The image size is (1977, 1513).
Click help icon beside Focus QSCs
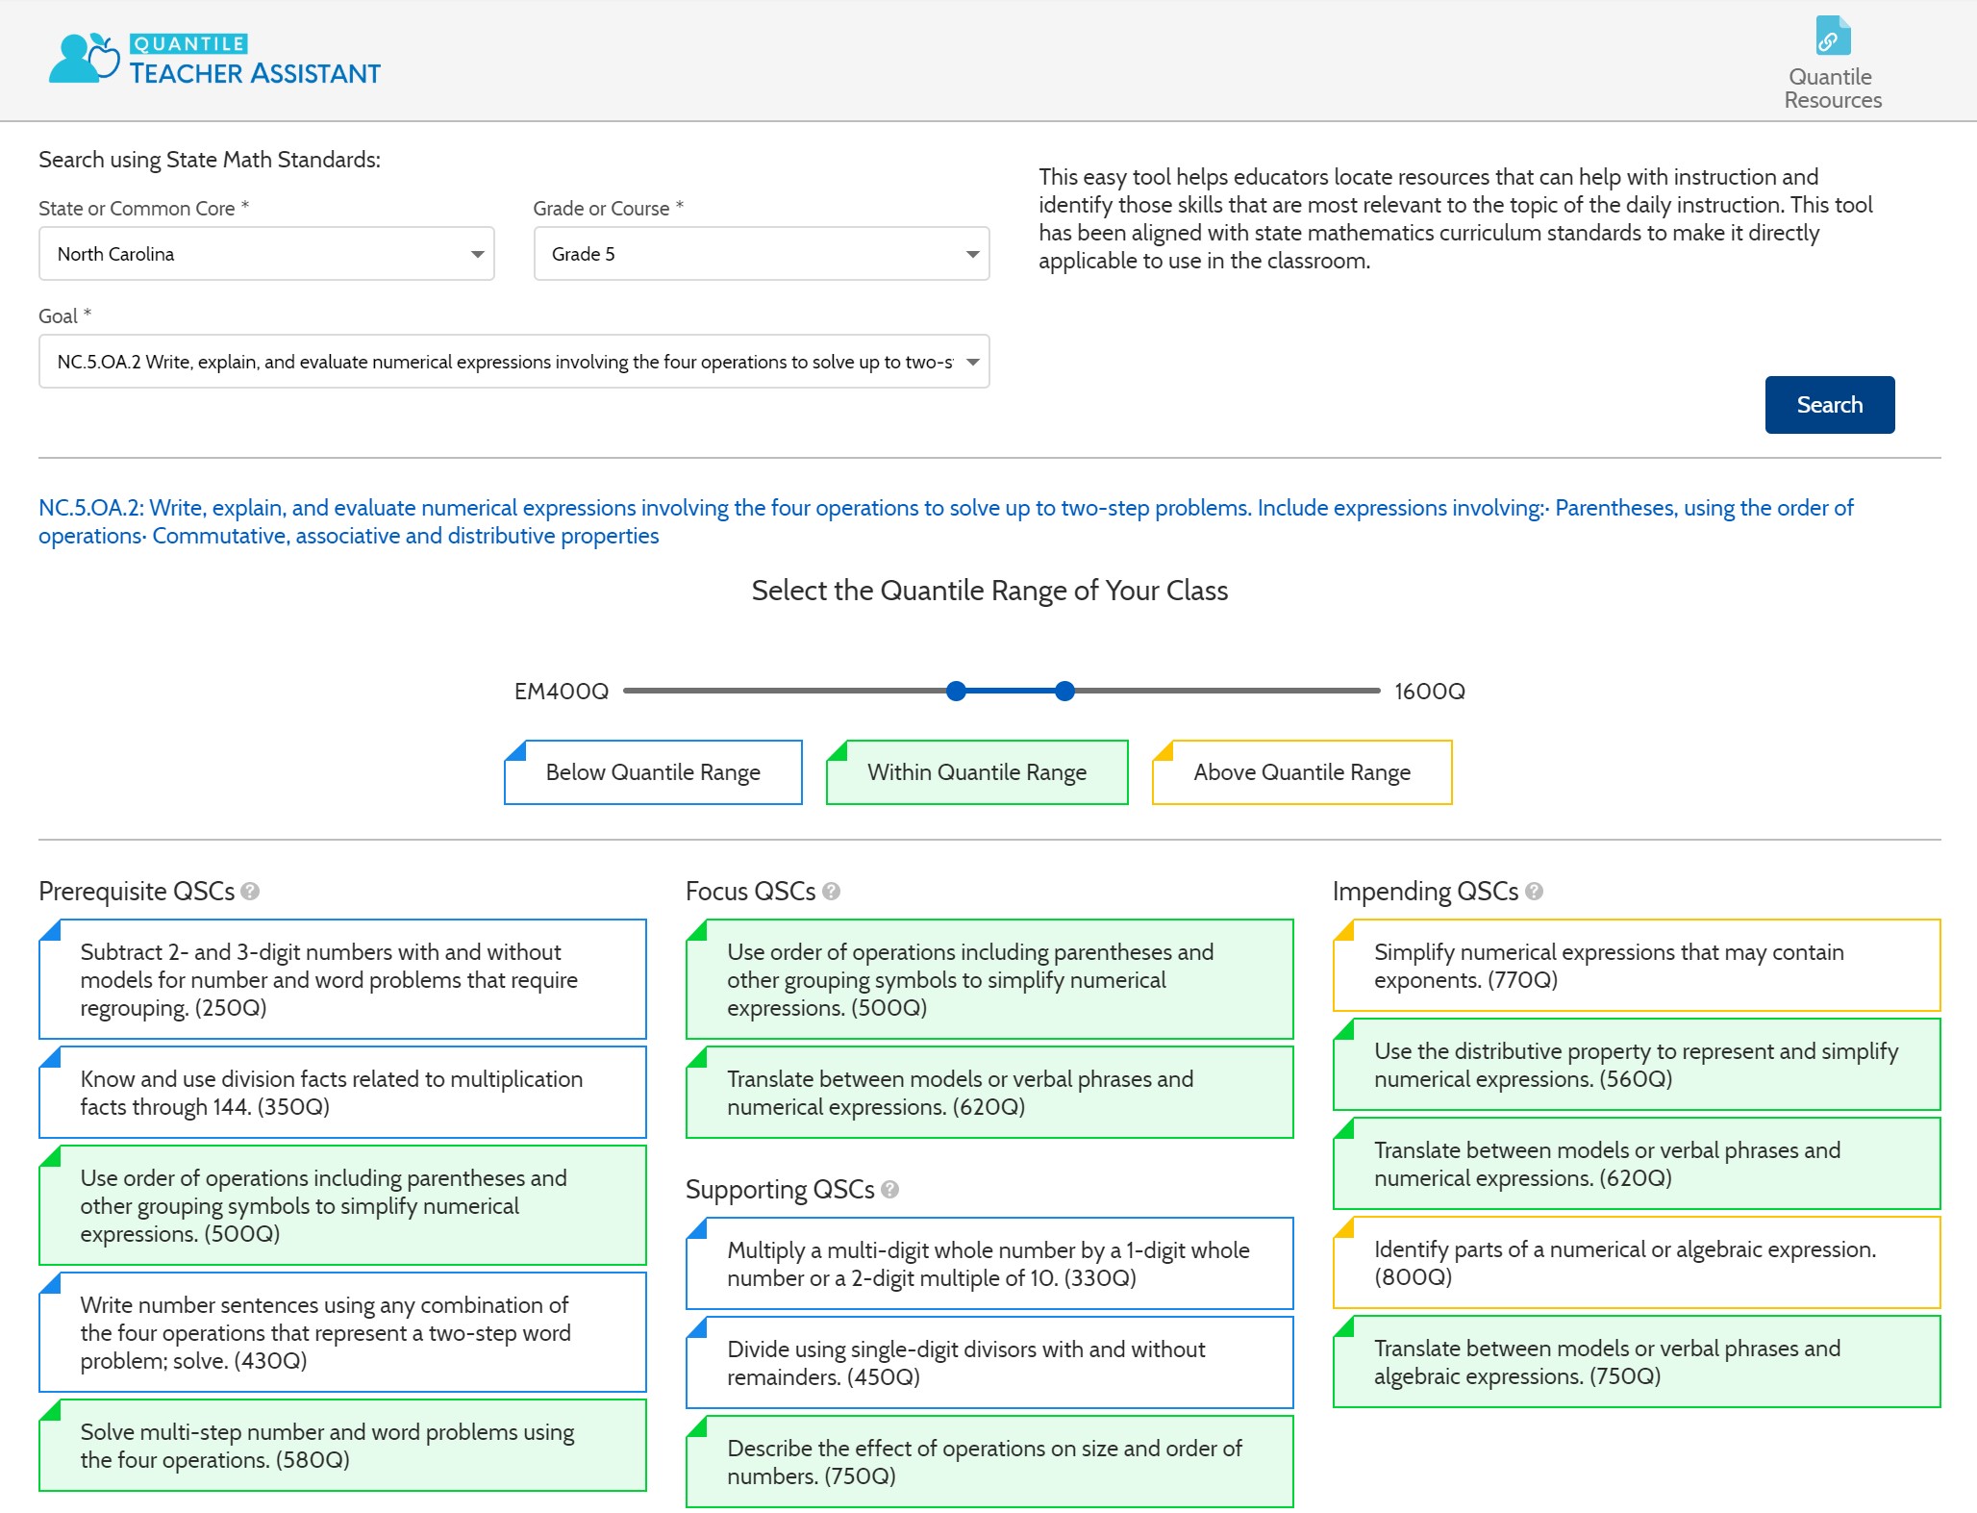[832, 892]
